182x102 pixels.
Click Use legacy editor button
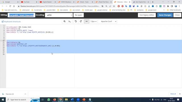coord(147,15)
